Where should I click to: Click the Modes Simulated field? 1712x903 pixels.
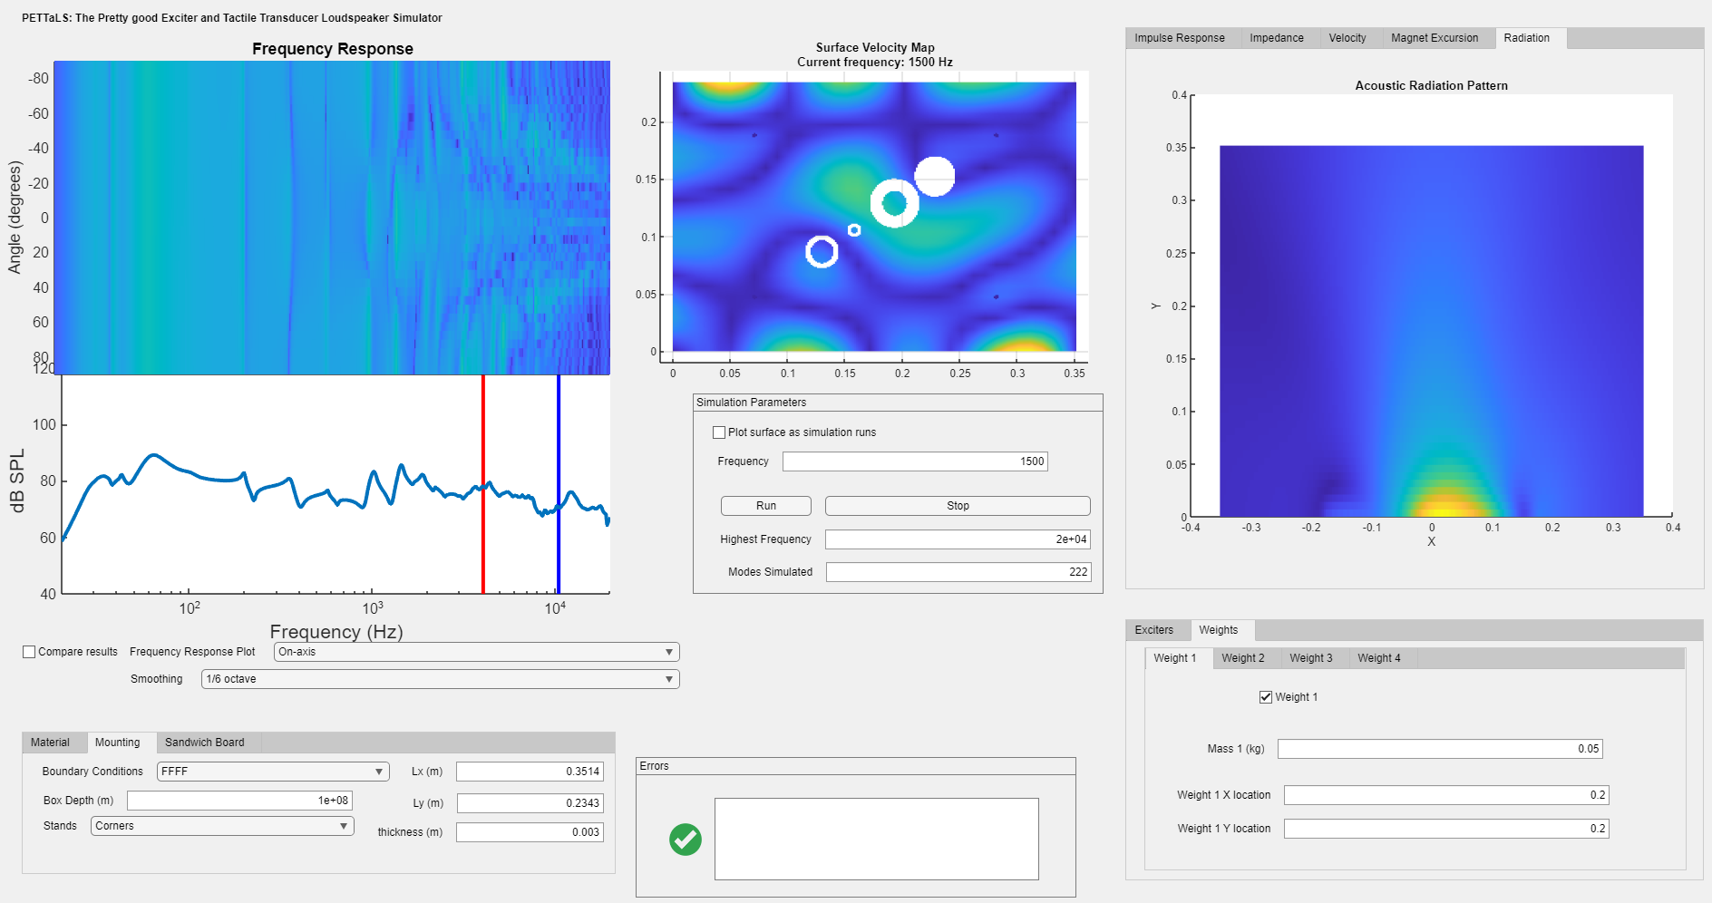(958, 572)
